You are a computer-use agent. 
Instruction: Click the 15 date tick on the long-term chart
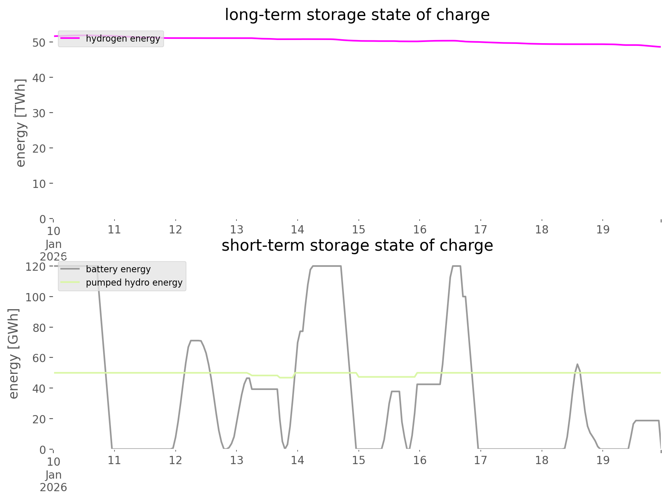click(358, 230)
